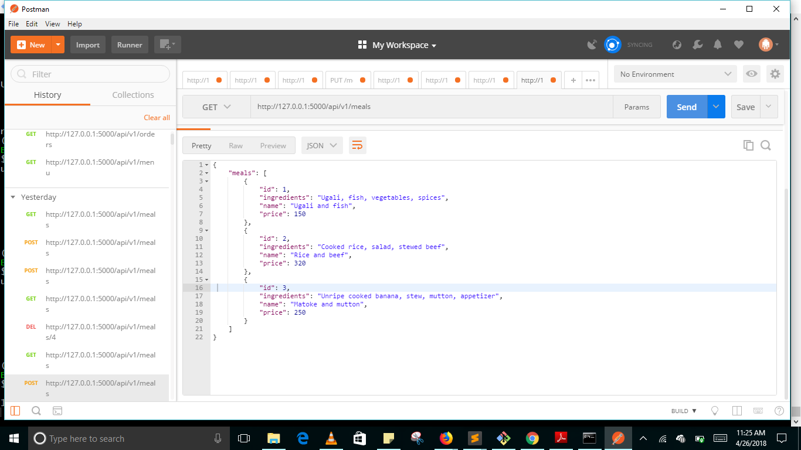This screenshot has width=801, height=450.
Task: Open the Send button dropdown arrow
Action: (716, 107)
